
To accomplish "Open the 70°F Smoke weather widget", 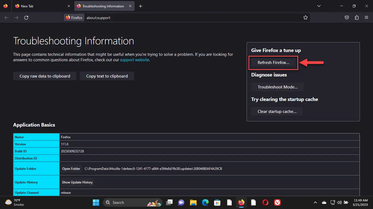I will click(15, 202).
